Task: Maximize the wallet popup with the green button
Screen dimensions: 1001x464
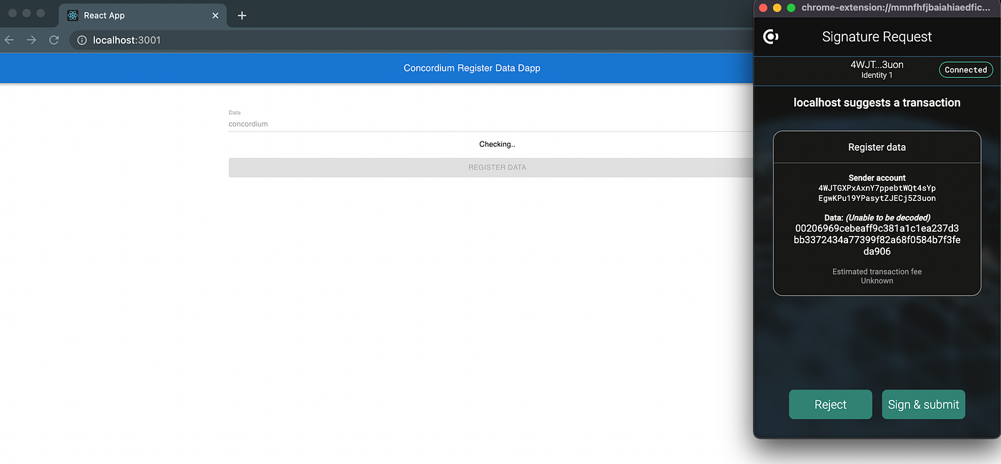Action: point(791,8)
